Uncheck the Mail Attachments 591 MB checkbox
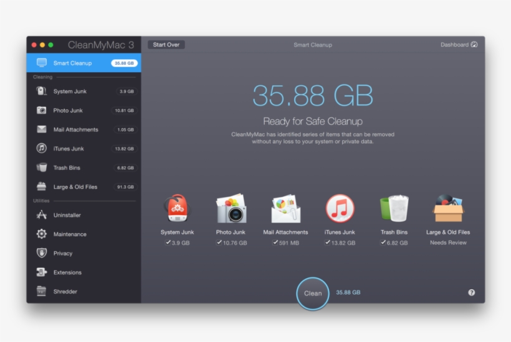Viewport: 511px width, 342px height. point(275,243)
